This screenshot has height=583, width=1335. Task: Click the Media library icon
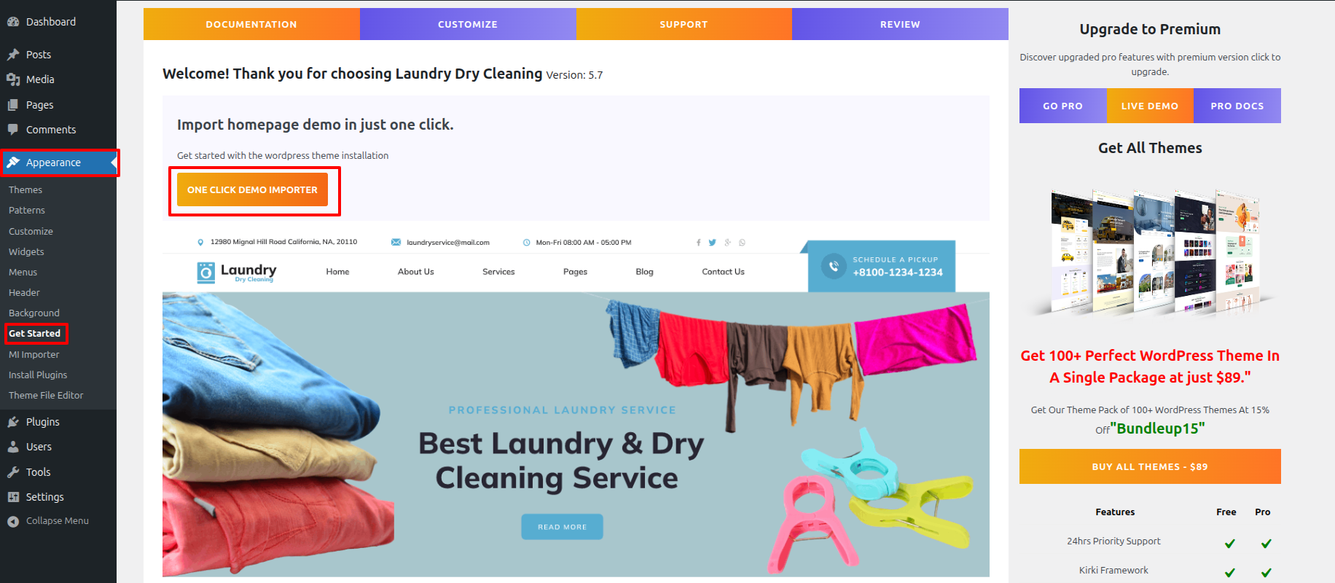click(13, 79)
